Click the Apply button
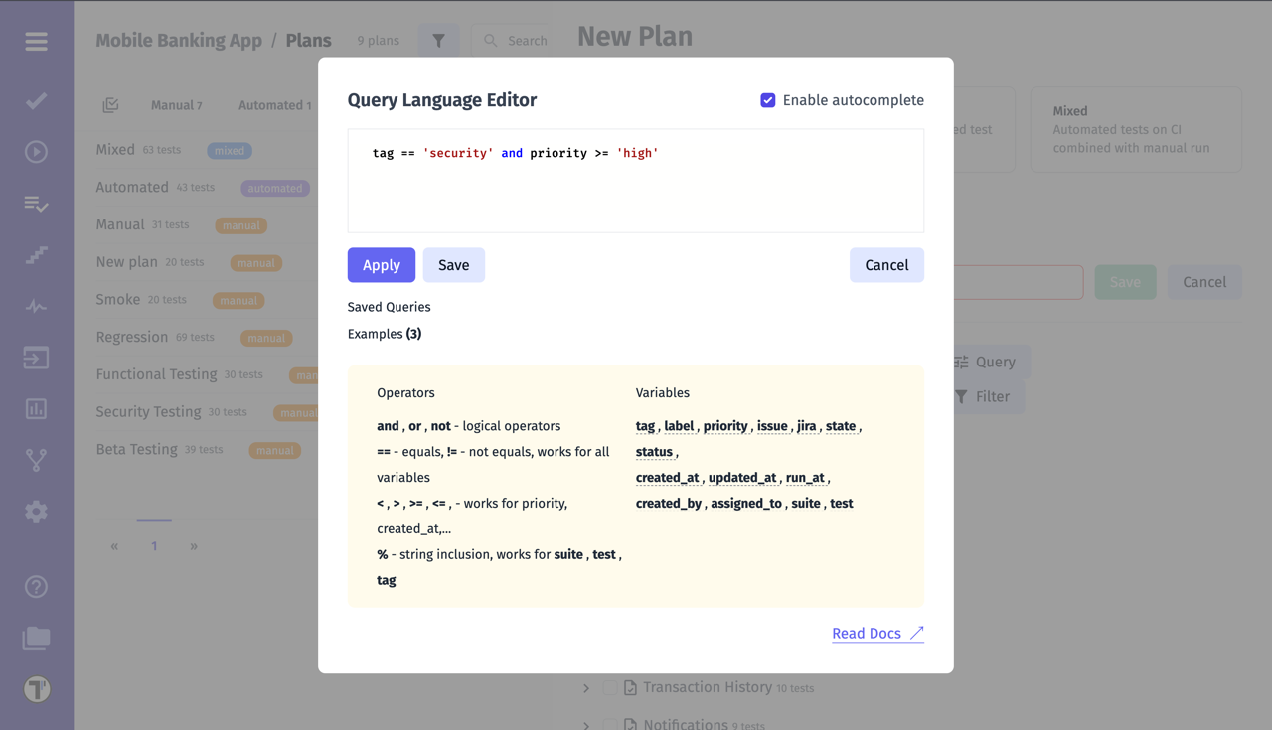This screenshot has height=730, width=1272. [x=381, y=265]
